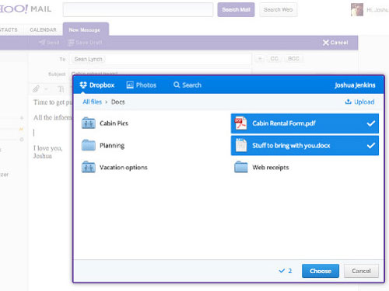Focus the Yahoo Mail search field
Image resolution: width=389 pixels, height=291 pixels.
pyautogui.click(x=138, y=9)
